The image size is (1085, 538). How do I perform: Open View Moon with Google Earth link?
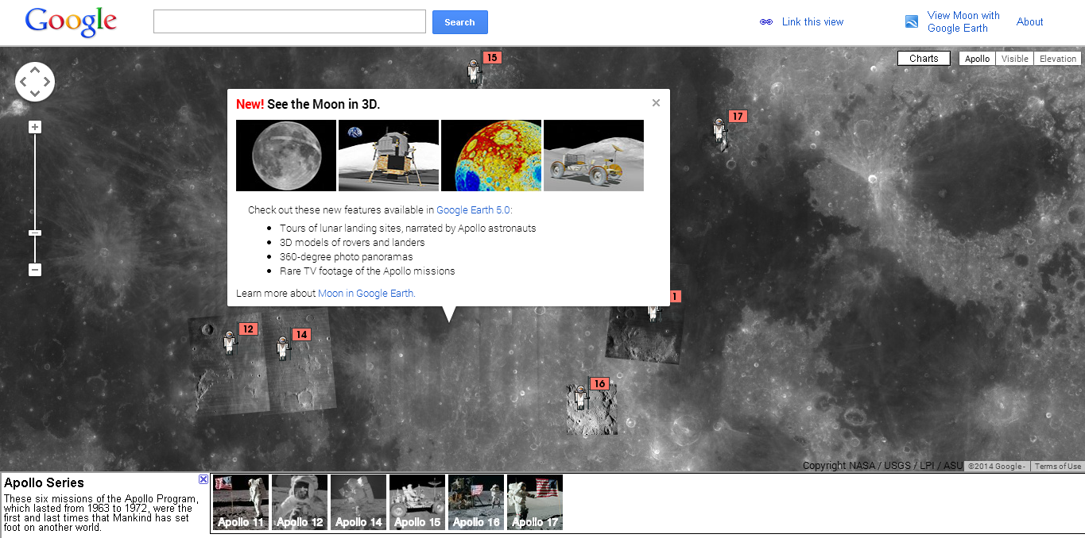[963, 21]
